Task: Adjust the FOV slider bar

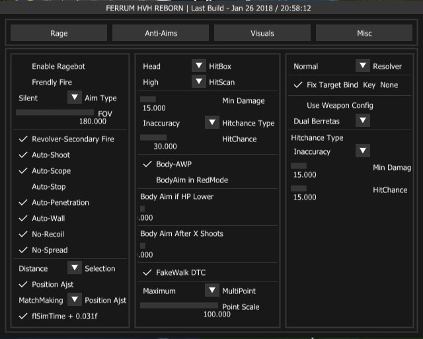Action: click(x=55, y=112)
